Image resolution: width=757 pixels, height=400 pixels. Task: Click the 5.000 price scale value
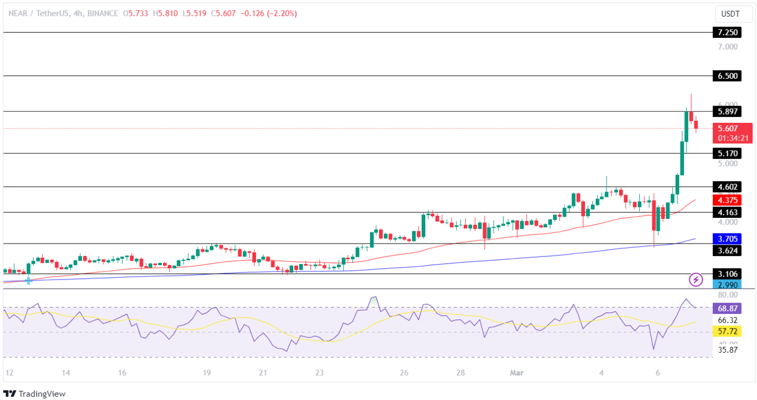(x=728, y=163)
